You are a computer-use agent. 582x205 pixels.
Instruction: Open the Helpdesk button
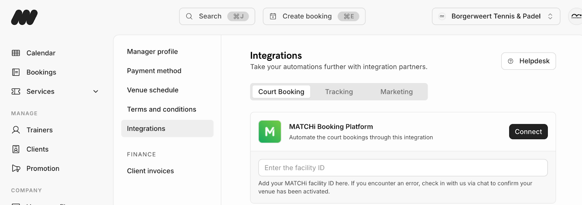(x=528, y=61)
